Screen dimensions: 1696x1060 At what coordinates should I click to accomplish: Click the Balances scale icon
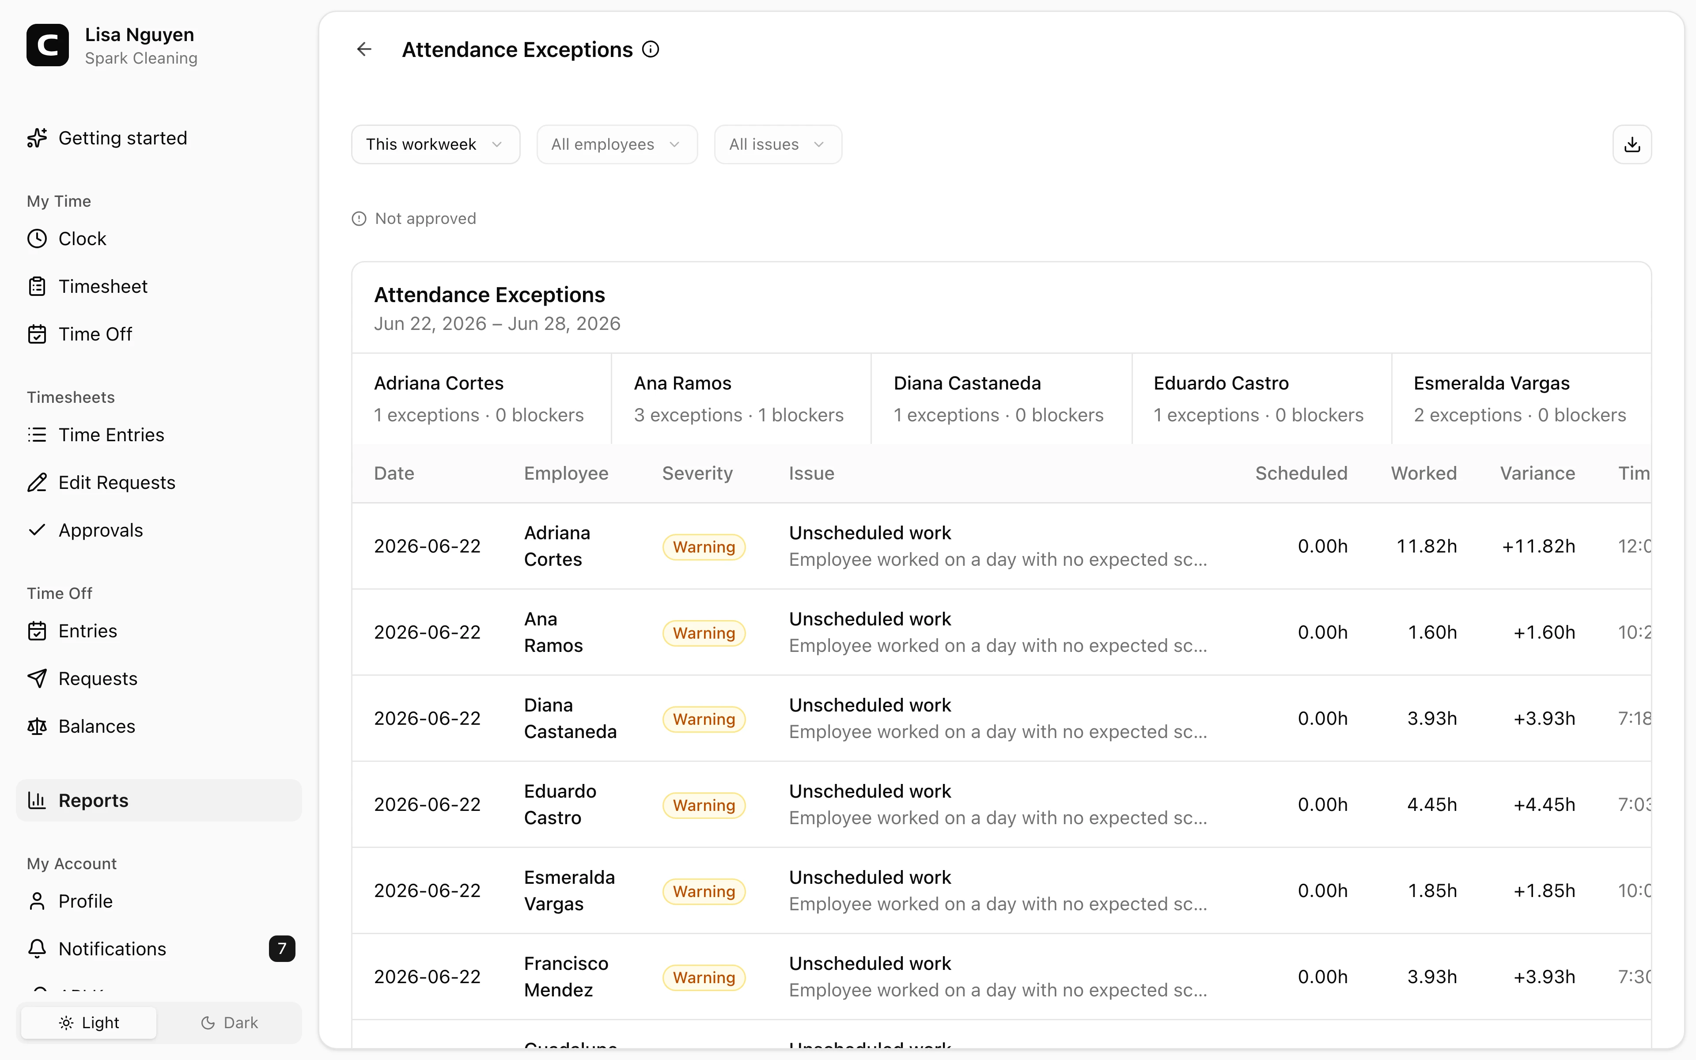[x=37, y=726]
